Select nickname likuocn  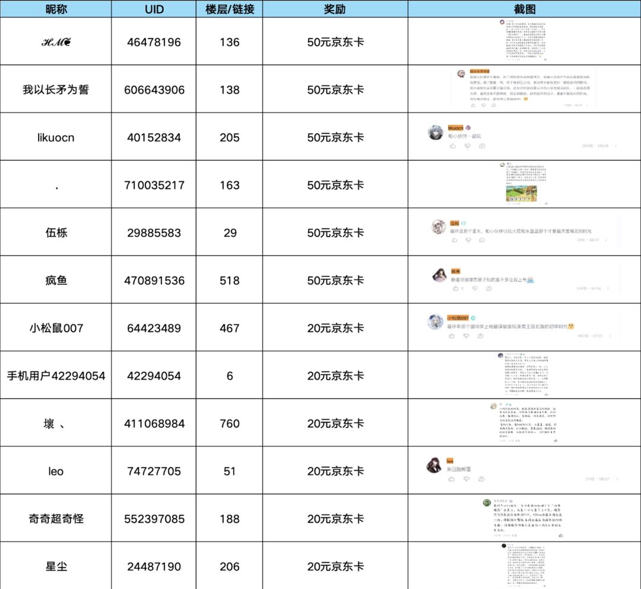(x=56, y=137)
